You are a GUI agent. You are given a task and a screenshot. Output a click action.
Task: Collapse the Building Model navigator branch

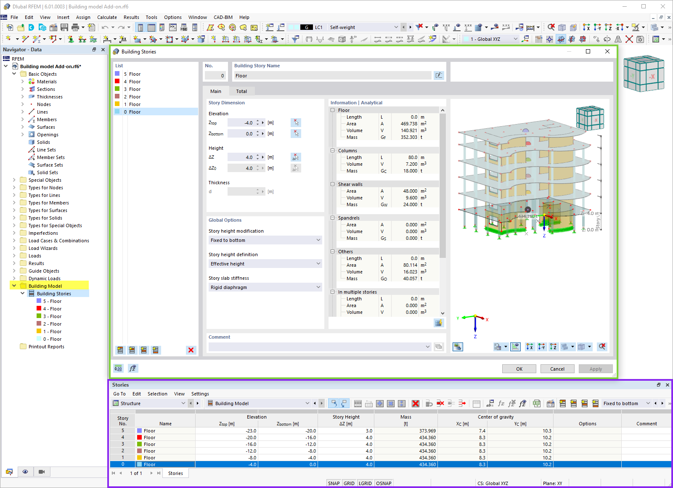tap(14, 286)
